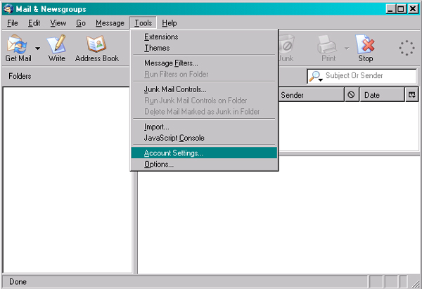422x289 pixels.
Task: Open the search magnifier dropdown
Action: click(316, 76)
